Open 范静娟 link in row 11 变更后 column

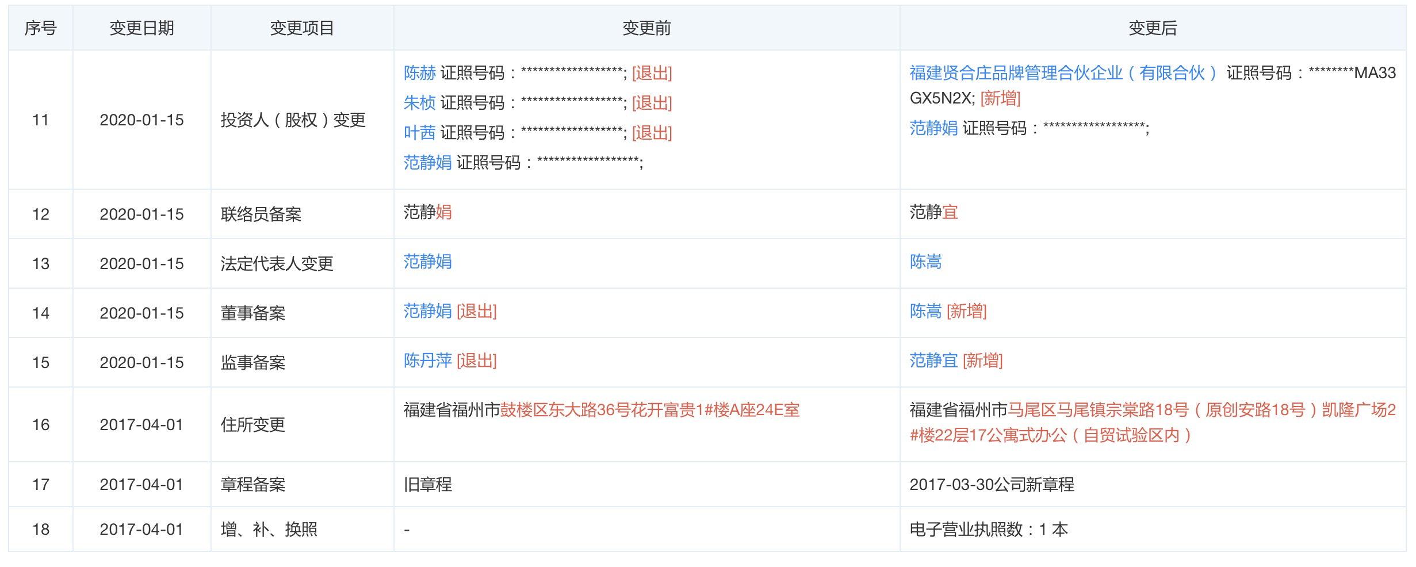pos(933,128)
